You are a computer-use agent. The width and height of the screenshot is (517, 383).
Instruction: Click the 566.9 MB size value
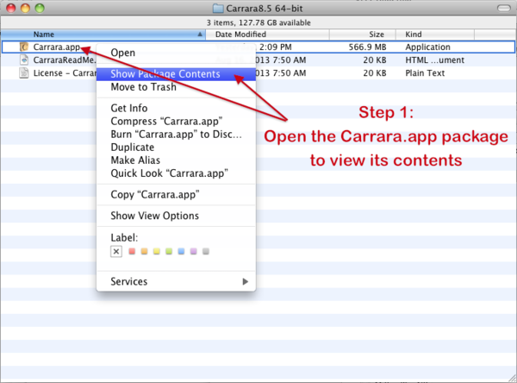[x=367, y=47]
